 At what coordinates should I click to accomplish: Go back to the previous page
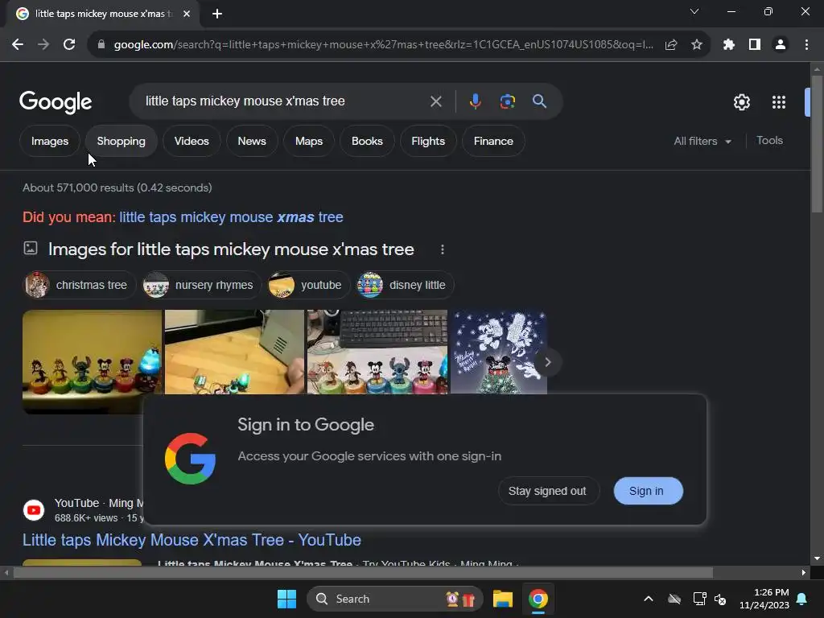(x=18, y=45)
